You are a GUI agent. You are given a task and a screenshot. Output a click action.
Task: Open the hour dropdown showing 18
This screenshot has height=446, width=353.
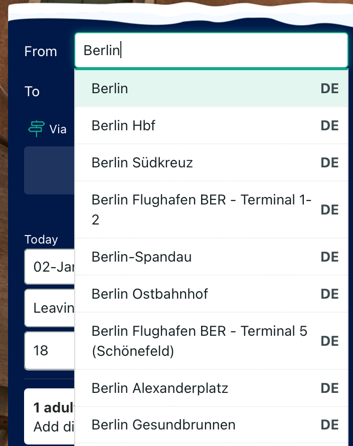49,350
